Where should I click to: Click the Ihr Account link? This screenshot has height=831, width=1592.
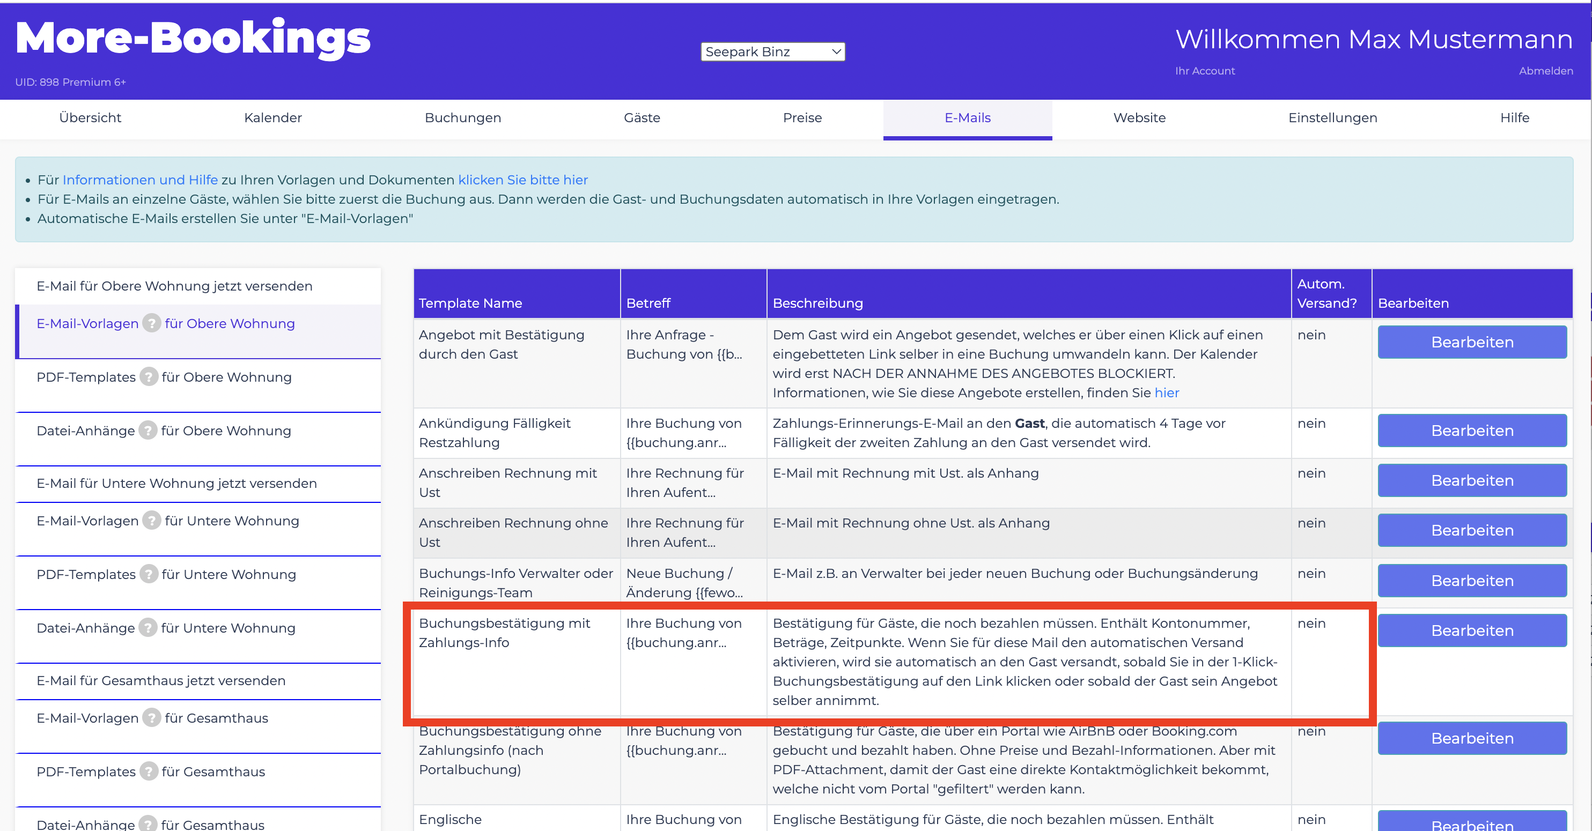click(1205, 71)
